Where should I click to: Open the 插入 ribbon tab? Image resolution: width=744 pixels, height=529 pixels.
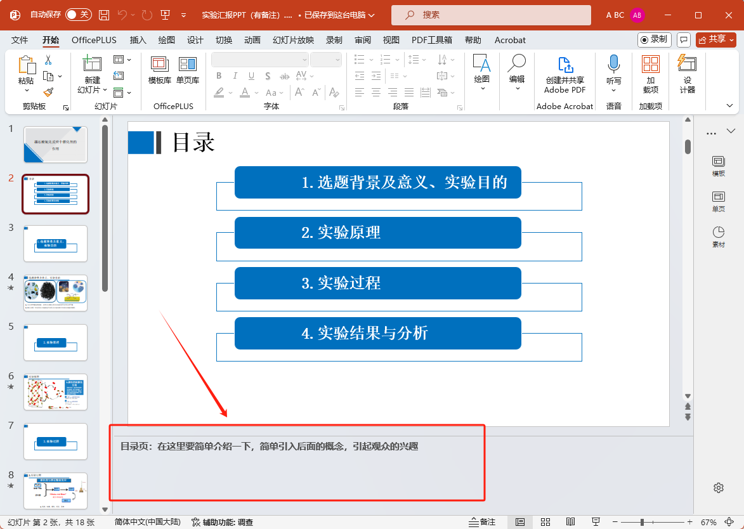tap(138, 40)
